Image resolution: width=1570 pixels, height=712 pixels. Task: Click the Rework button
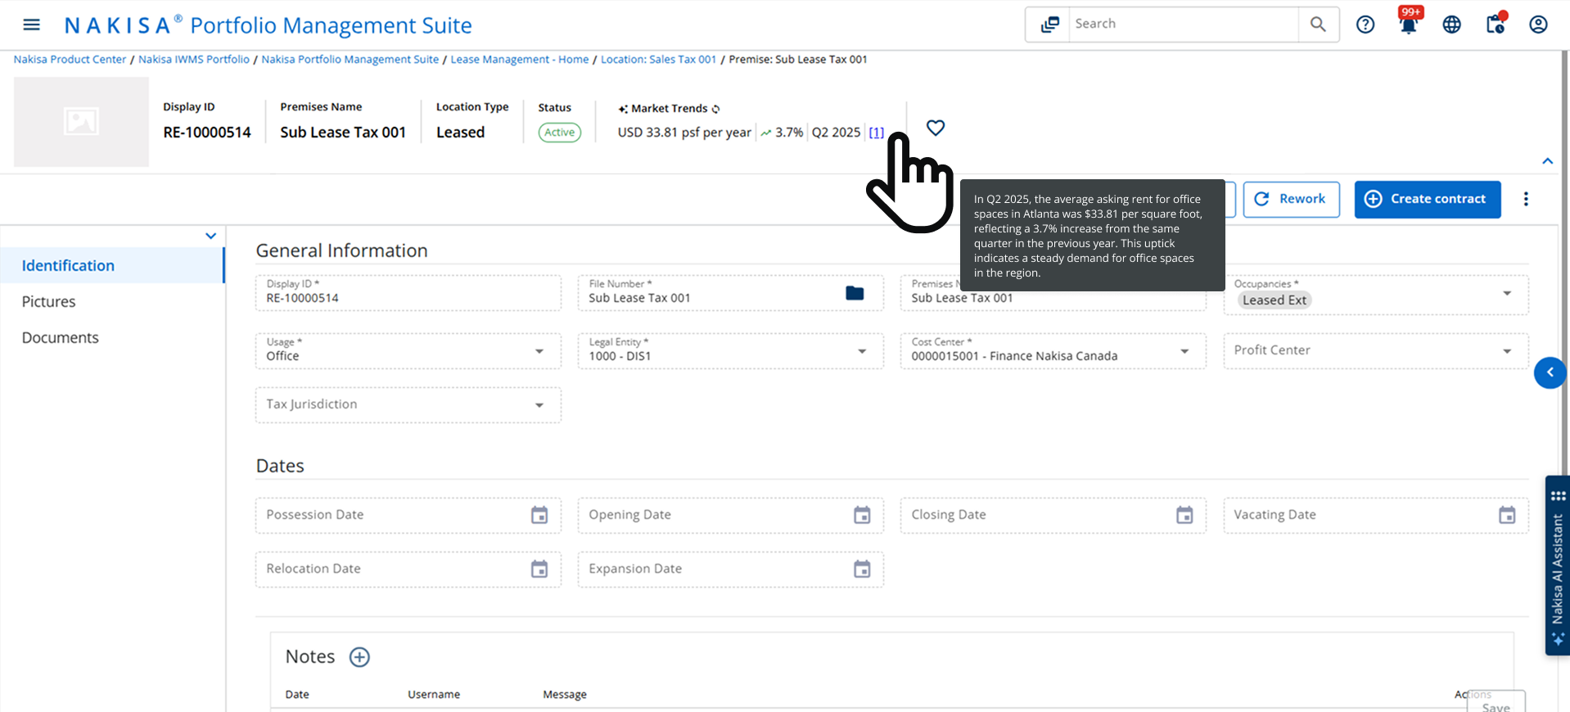pyautogui.click(x=1291, y=199)
